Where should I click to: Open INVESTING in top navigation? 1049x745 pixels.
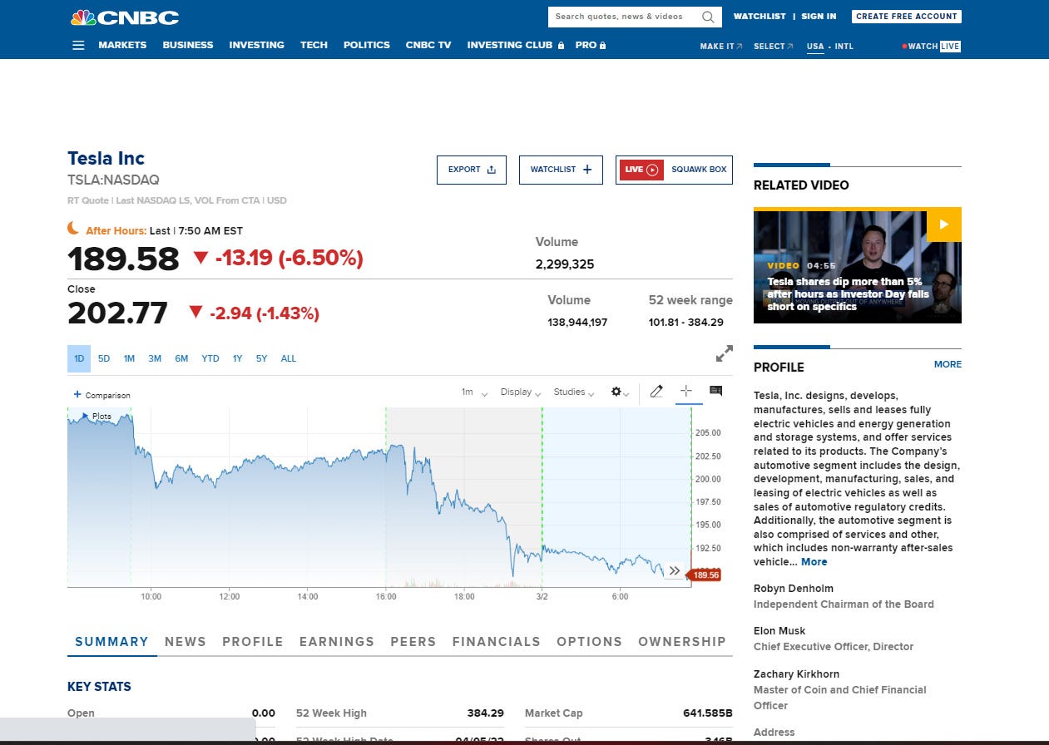pos(256,45)
